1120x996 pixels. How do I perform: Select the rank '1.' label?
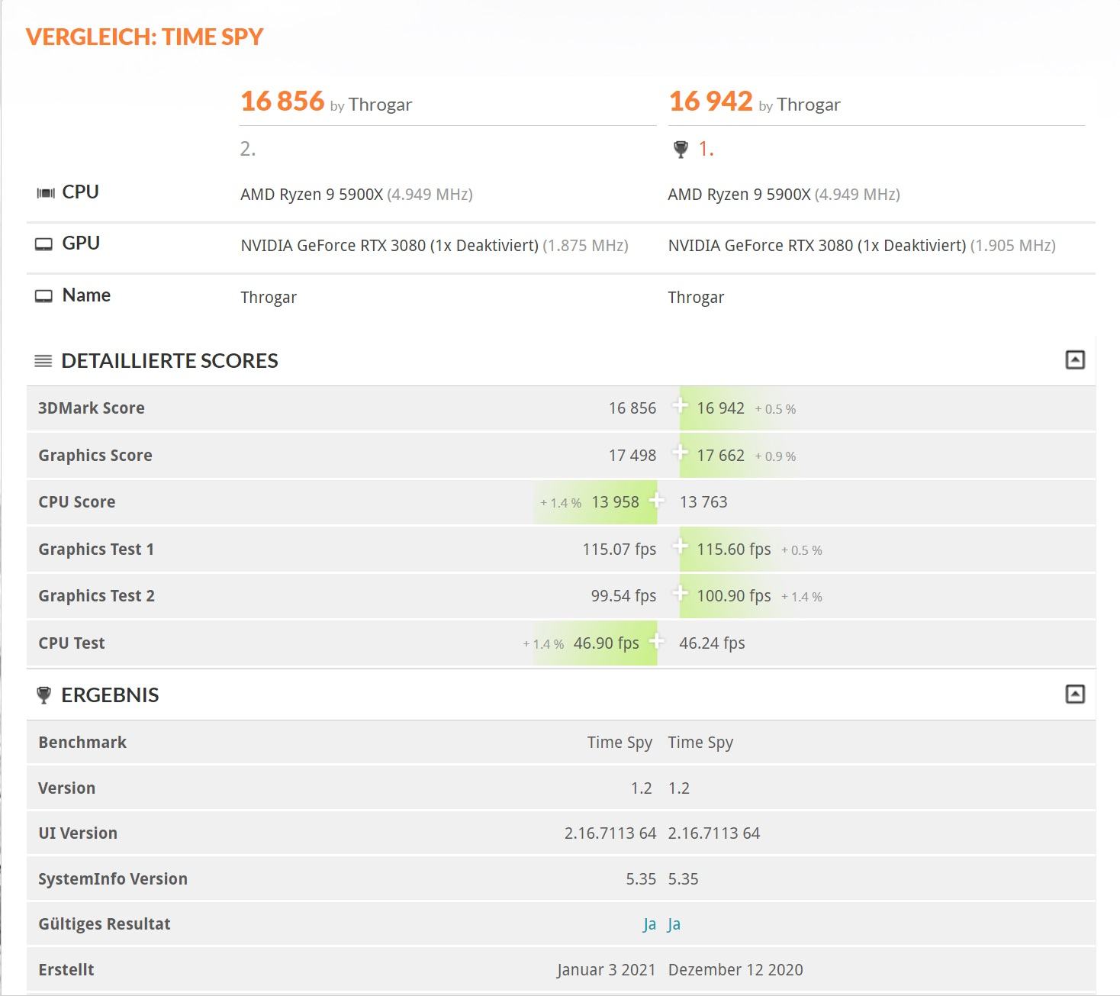(706, 149)
